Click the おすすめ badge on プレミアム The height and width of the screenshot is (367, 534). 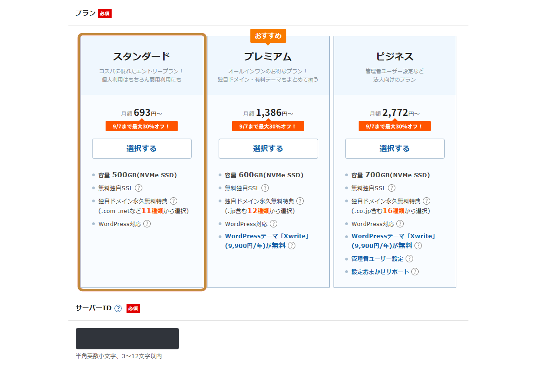tap(268, 36)
